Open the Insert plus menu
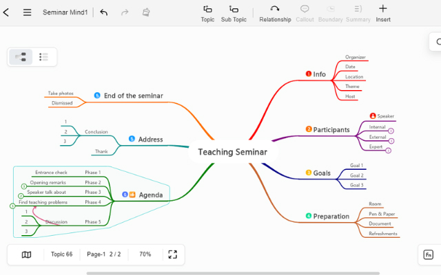This screenshot has width=441, height=275. tap(383, 14)
